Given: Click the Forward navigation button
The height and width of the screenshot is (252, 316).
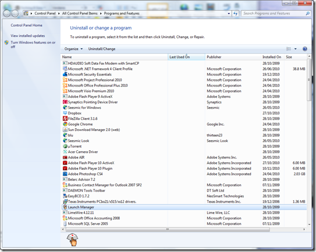Looking at the screenshot, I should tap(15, 13).
